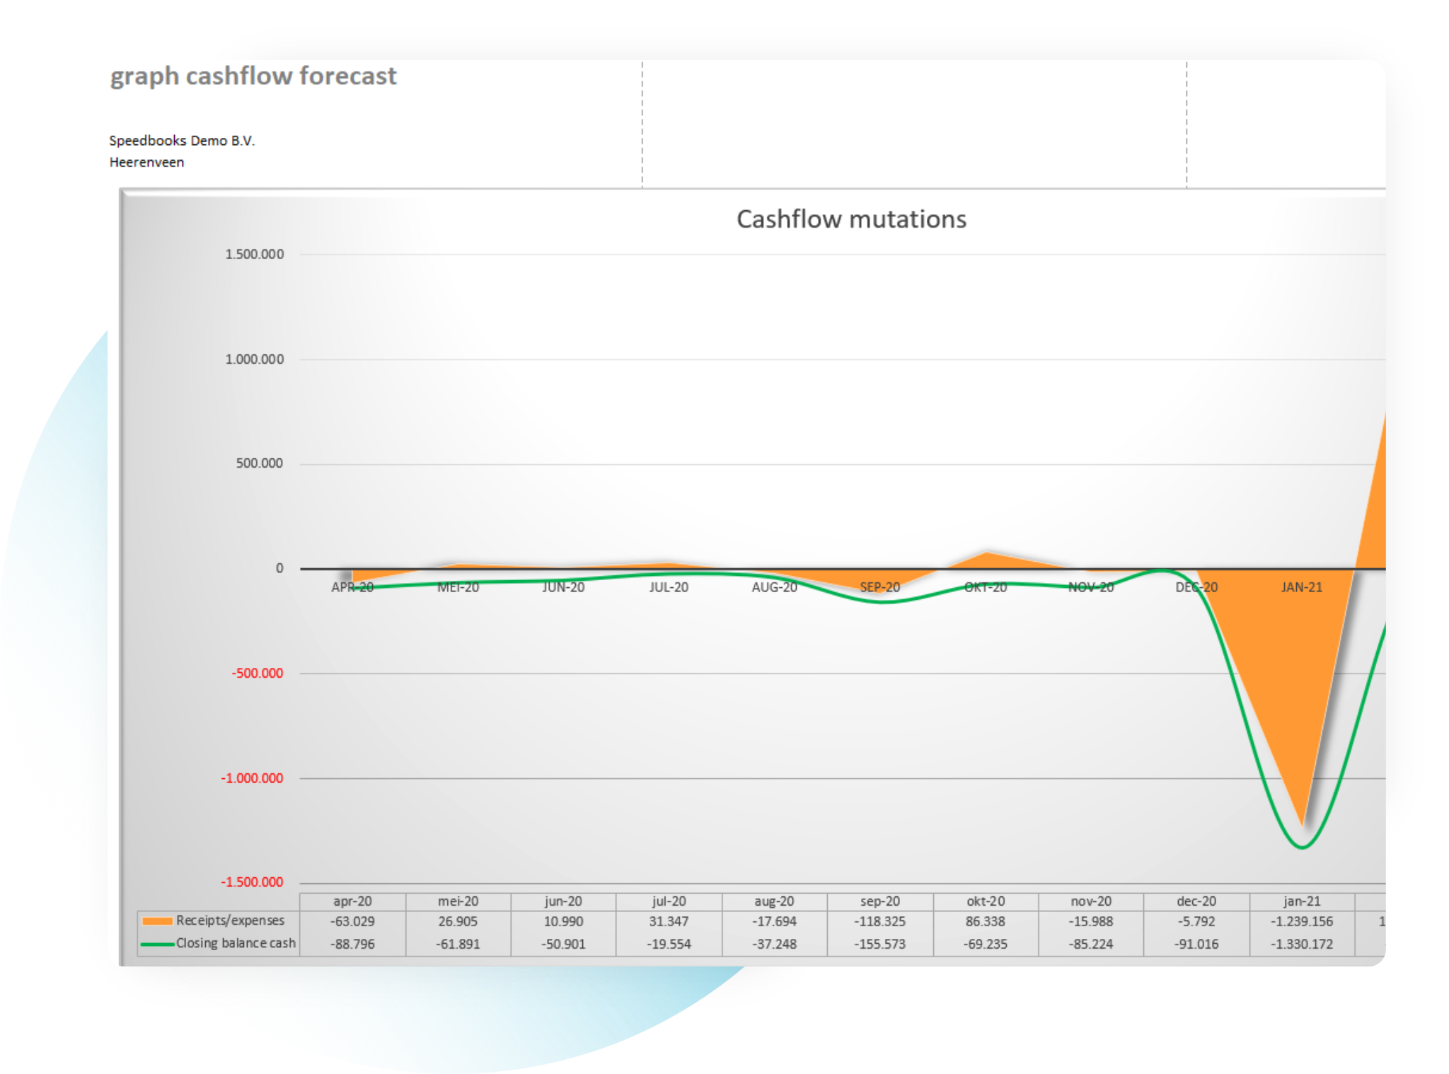This screenshot has height=1074, width=1449.
Task: Click the green line trough at jan-21
Action: point(1302,846)
